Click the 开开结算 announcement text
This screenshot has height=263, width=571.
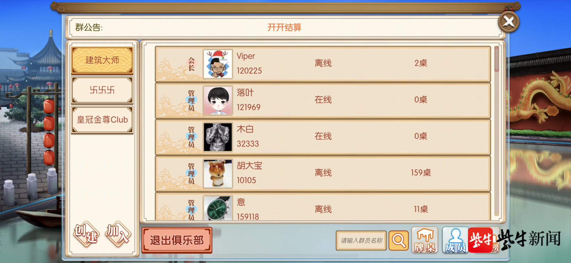tap(284, 27)
